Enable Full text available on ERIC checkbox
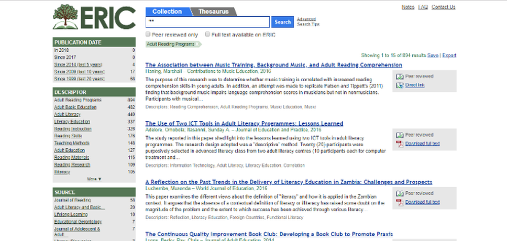This screenshot has height=241, width=507. (207, 34)
